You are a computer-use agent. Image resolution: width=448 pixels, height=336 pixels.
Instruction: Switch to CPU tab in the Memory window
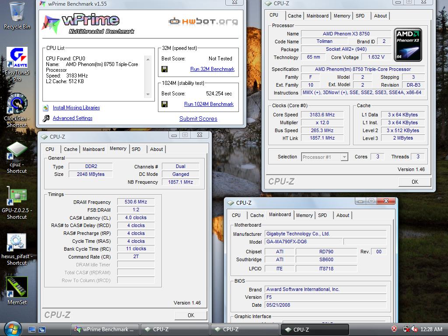pyautogui.click(x=50, y=150)
